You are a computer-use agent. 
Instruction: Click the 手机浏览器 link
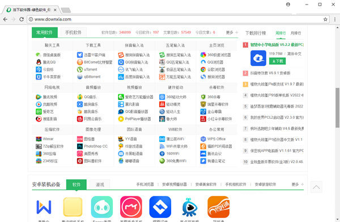pyautogui.click(x=145, y=185)
